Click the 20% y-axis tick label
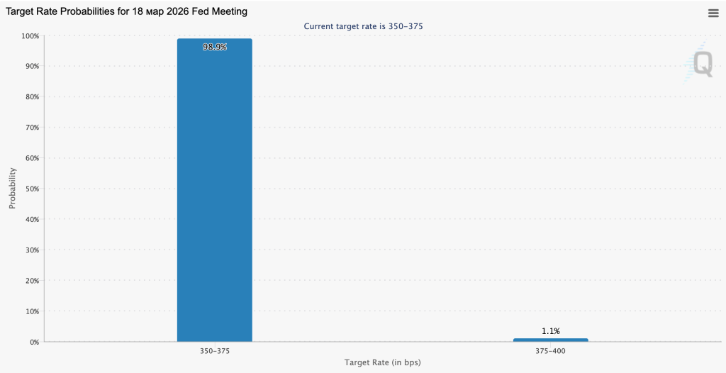Screen dimensions: 726x373 click(x=30, y=281)
